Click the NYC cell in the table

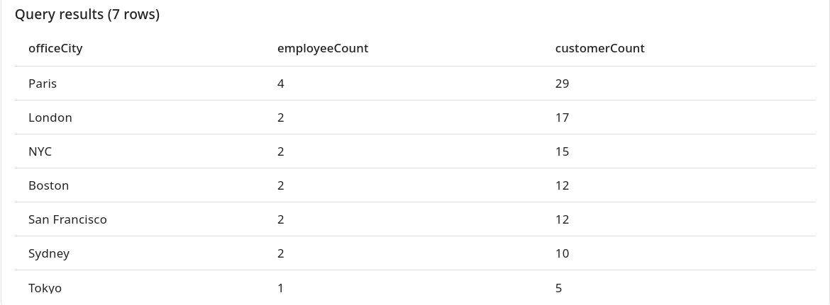pos(40,151)
